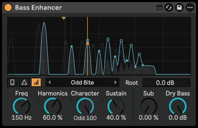Click the orange triangle marker atop the spectrum

(64, 18)
